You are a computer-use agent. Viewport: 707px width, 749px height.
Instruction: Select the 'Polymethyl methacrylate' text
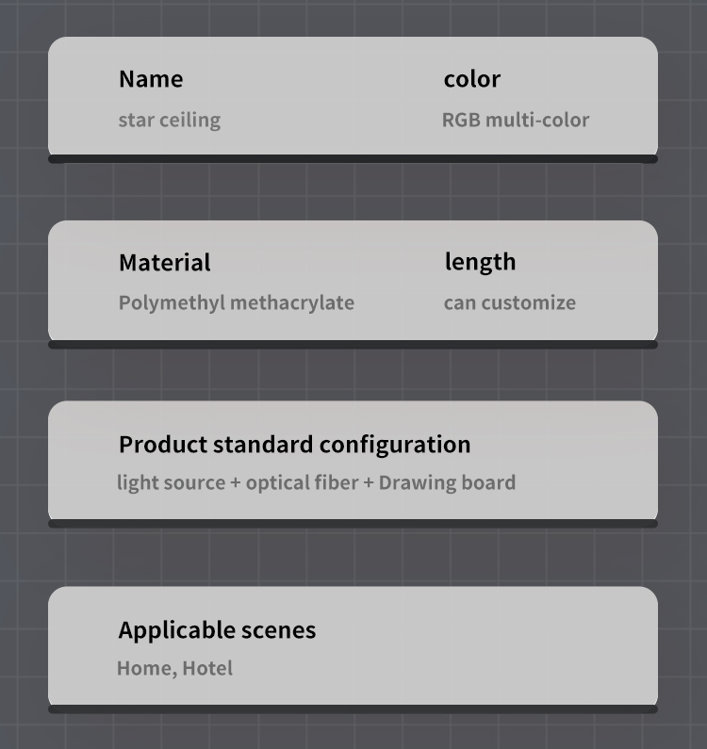[237, 302]
